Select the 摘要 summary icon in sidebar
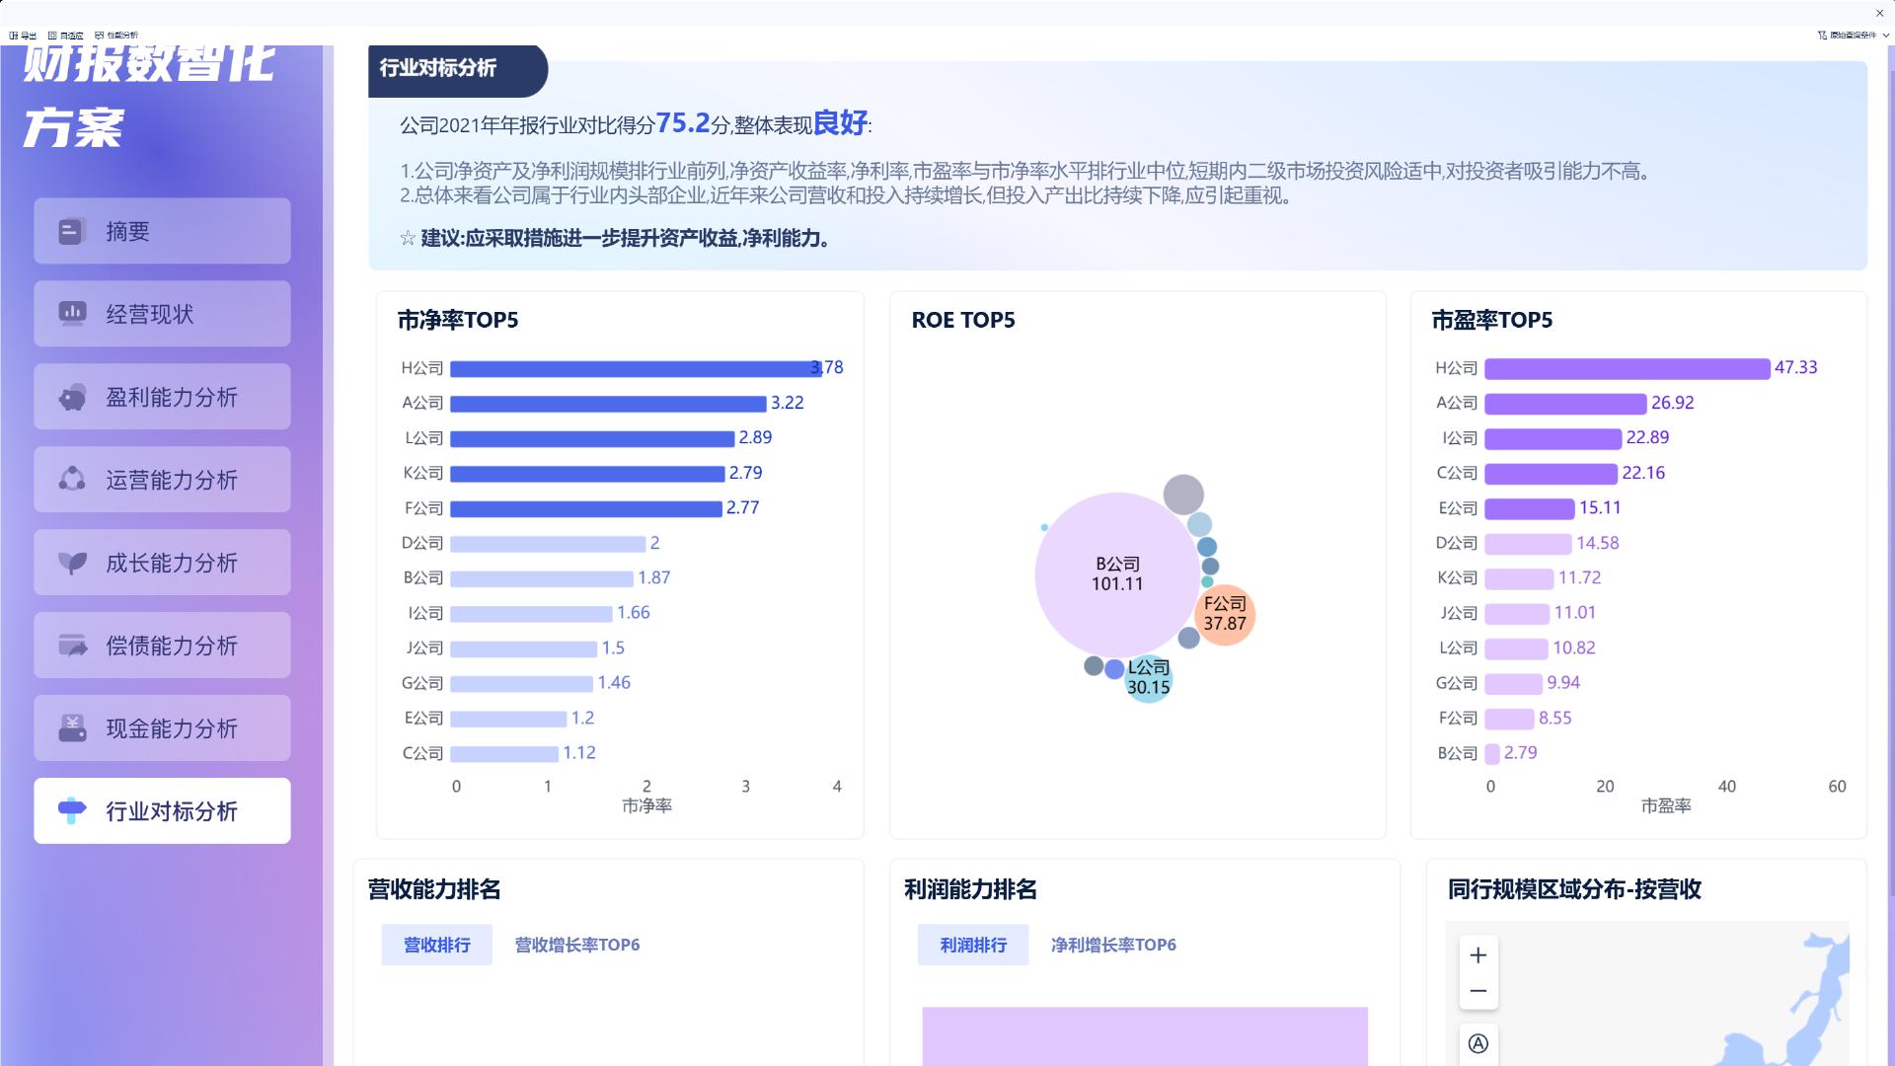 (71, 230)
